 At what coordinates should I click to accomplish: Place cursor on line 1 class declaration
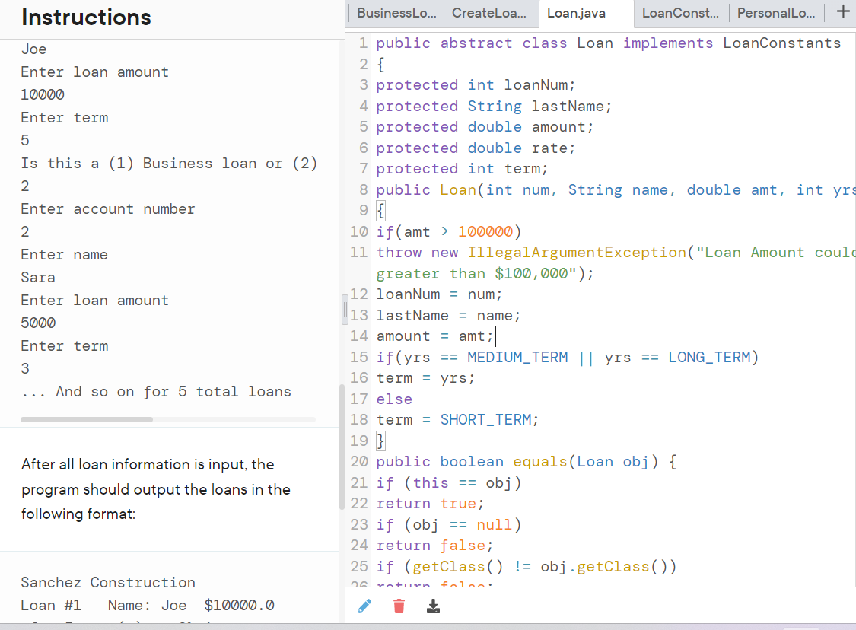pyautogui.click(x=608, y=43)
